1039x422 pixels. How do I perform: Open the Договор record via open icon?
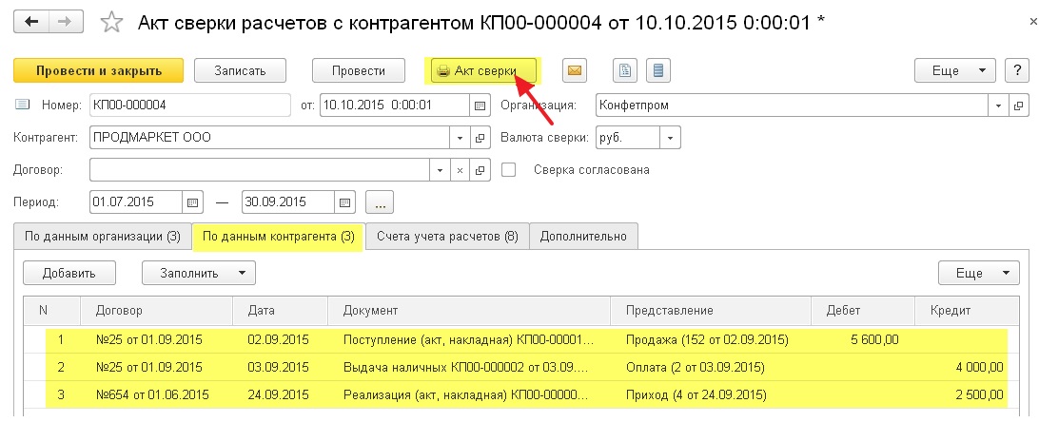pyautogui.click(x=480, y=170)
